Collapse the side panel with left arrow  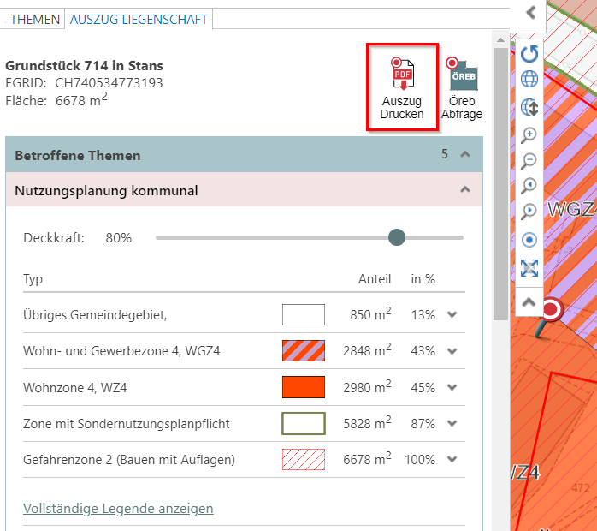tap(531, 13)
